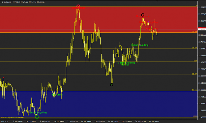Select the 100% Fibonacci level label
The width and height of the screenshot is (206, 123).
click(195, 116)
